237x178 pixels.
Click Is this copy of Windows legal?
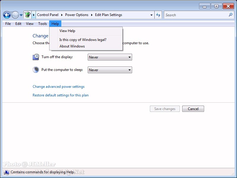pos(83,40)
